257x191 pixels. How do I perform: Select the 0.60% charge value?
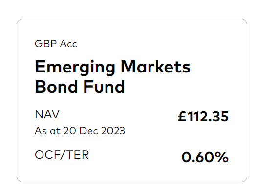pos(205,157)
